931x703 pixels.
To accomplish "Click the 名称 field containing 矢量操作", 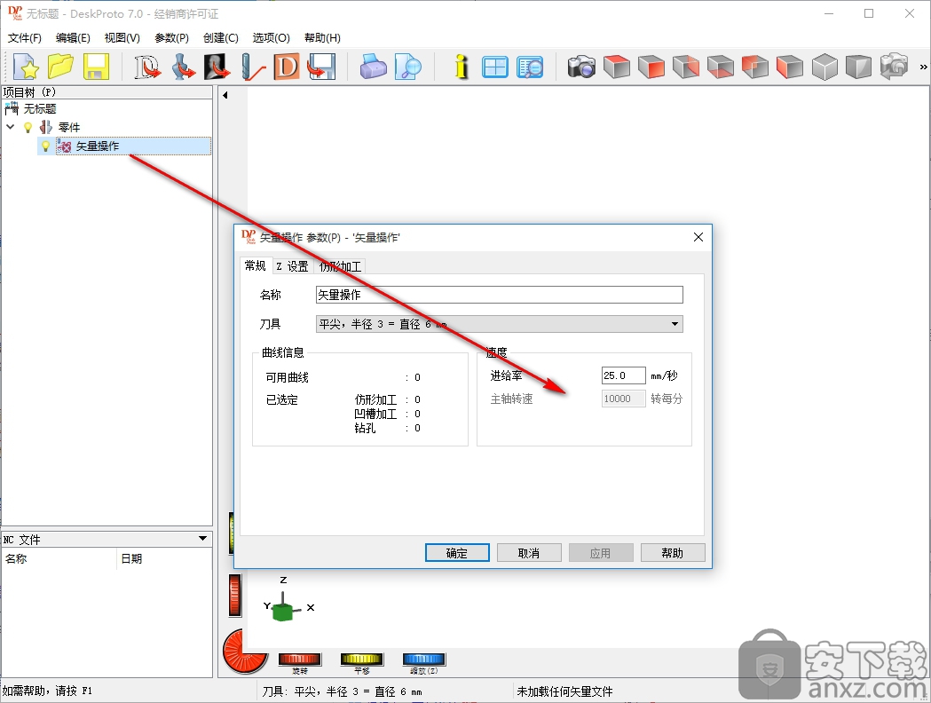I will 500,295.
